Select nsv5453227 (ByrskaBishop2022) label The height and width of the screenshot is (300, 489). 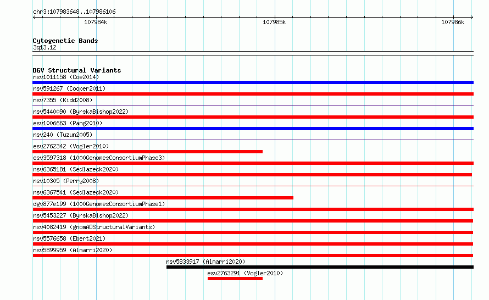pos(81,215)
